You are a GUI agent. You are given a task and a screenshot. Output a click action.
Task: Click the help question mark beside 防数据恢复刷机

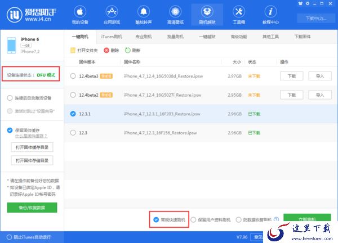pos(276,219)
